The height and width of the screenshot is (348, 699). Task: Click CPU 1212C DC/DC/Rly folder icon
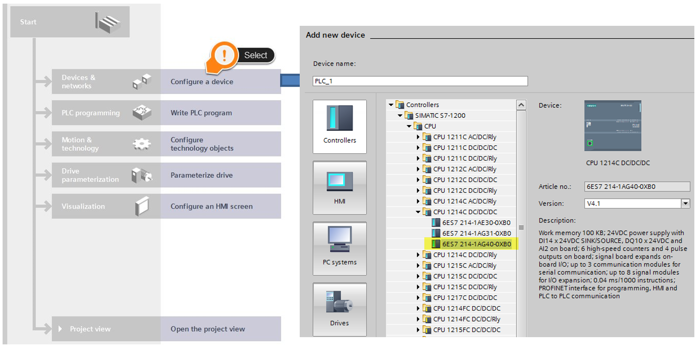427,191
